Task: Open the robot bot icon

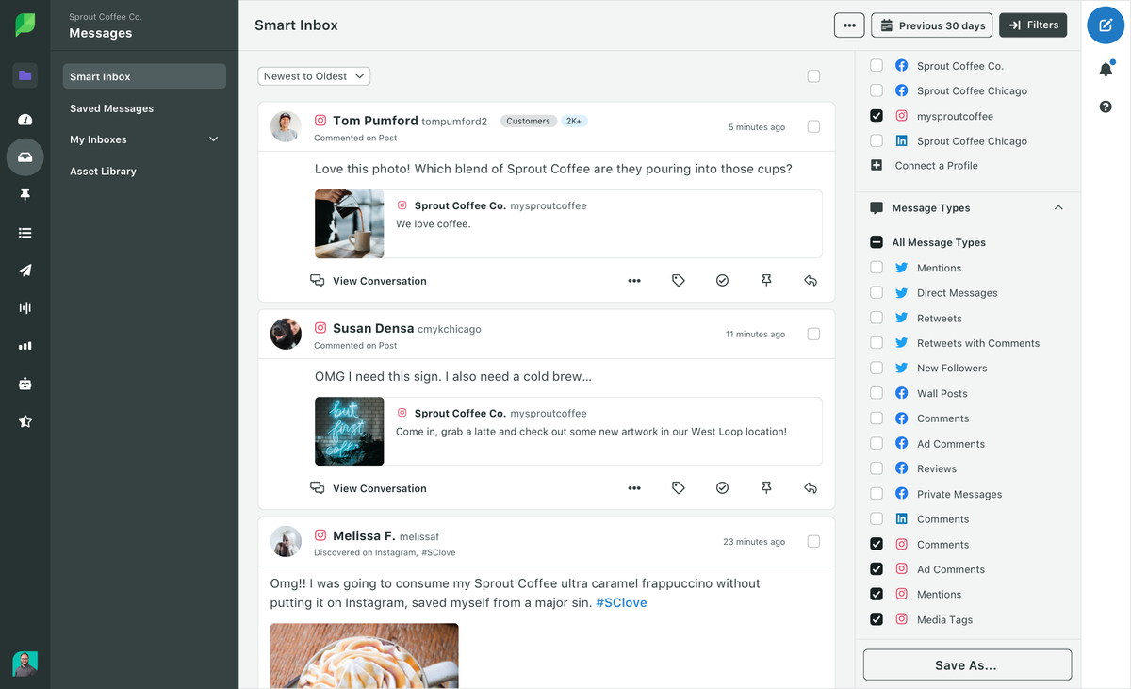Action: click(x=25, y=384)
